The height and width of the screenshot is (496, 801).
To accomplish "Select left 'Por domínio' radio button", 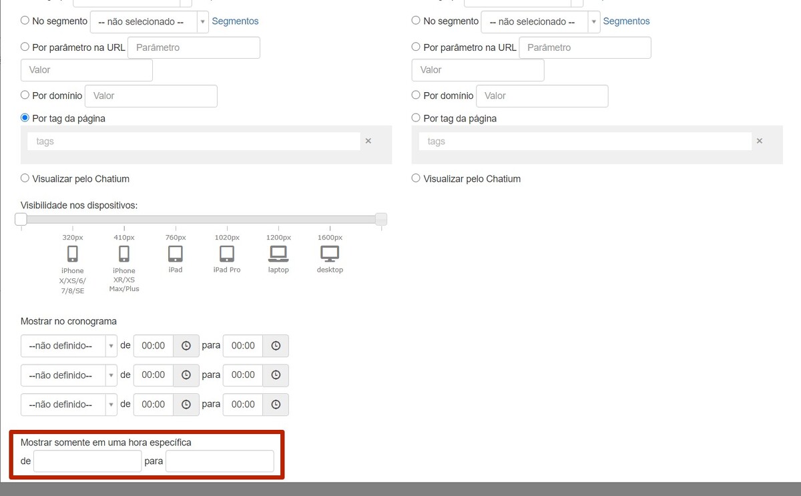I will (x=25, y=95).
